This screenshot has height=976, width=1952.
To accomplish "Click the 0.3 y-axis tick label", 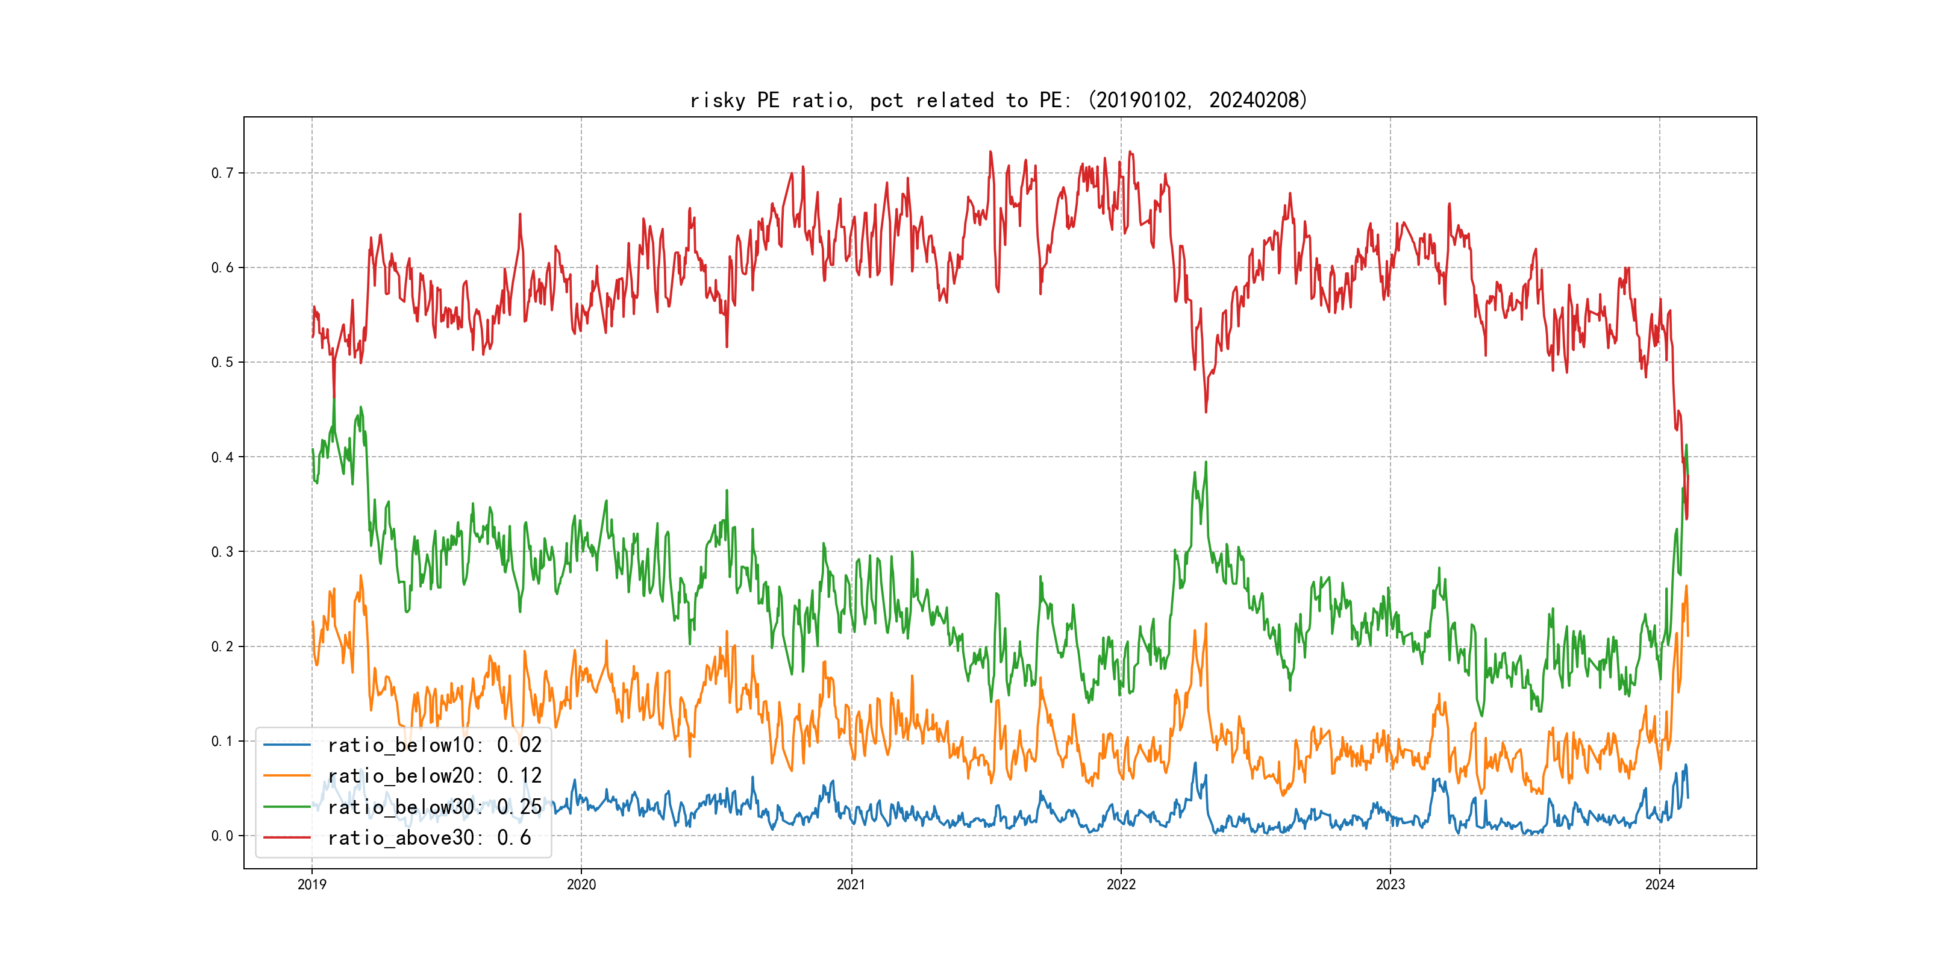I will (222, 552).
